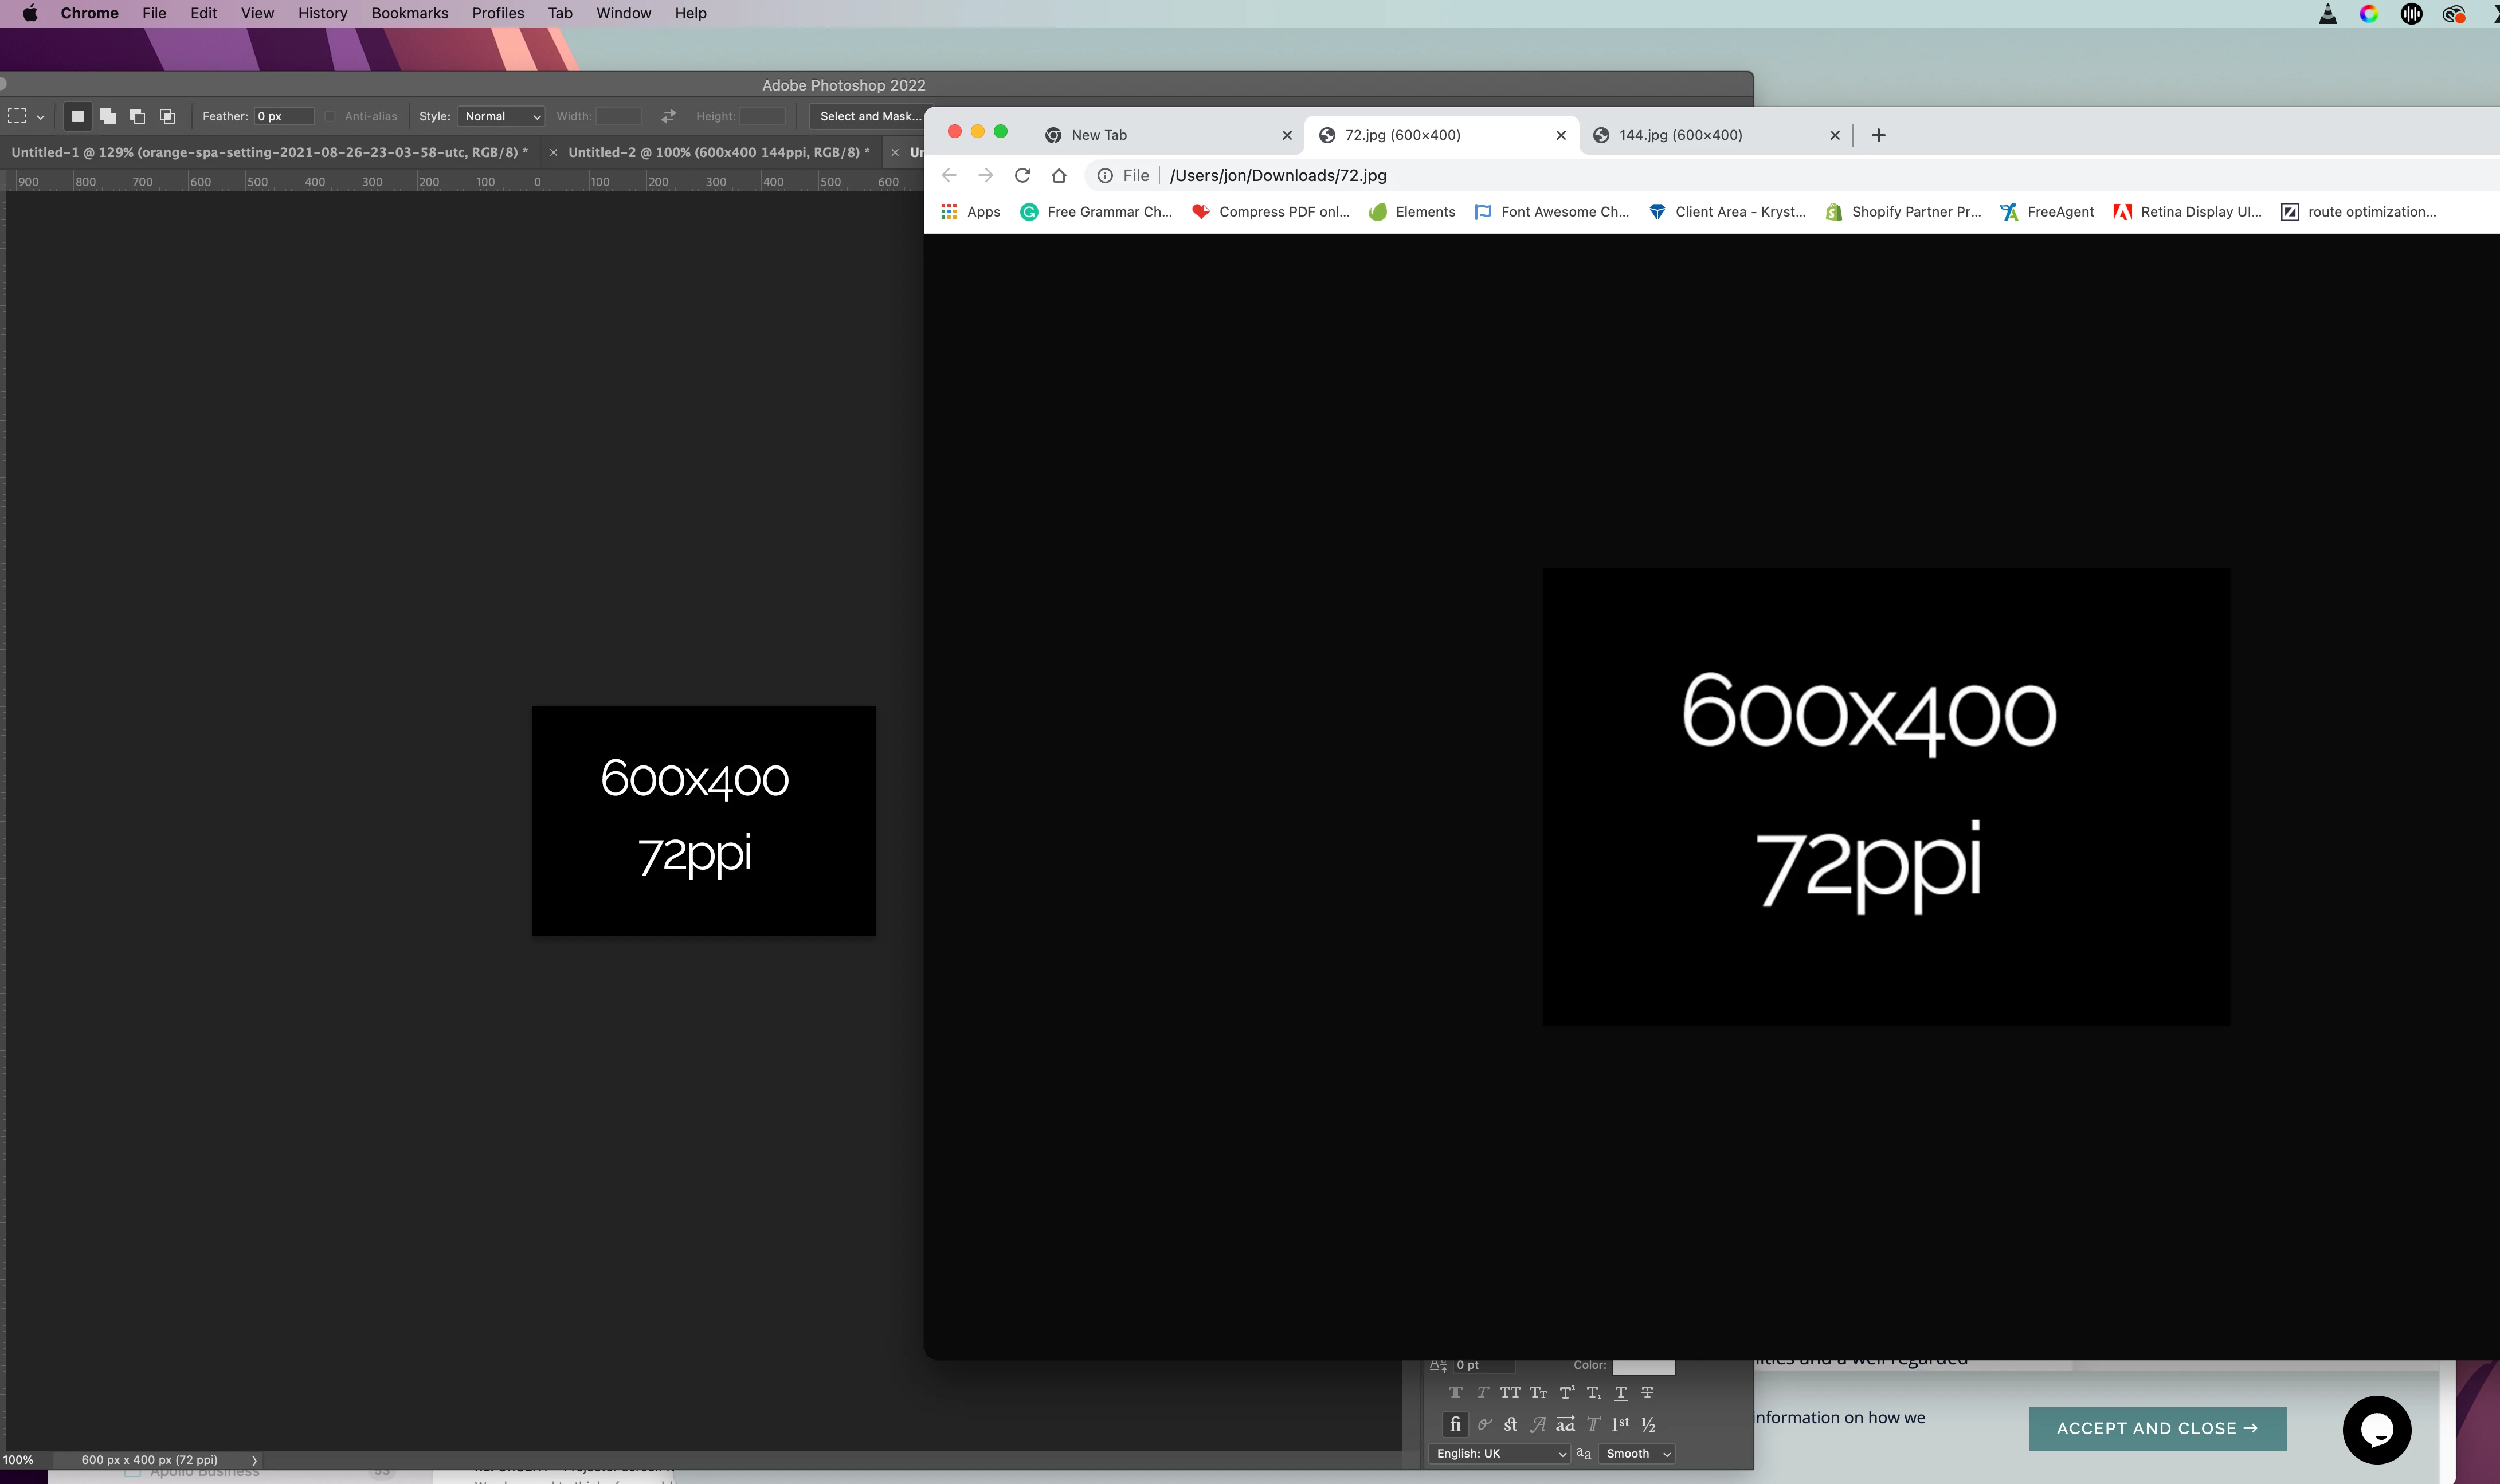Open the English: UK language dropdown
Image resolution: width=2500 pixels, height=1484 pixels.
pyautogui.click(x=1499, y=1454)
